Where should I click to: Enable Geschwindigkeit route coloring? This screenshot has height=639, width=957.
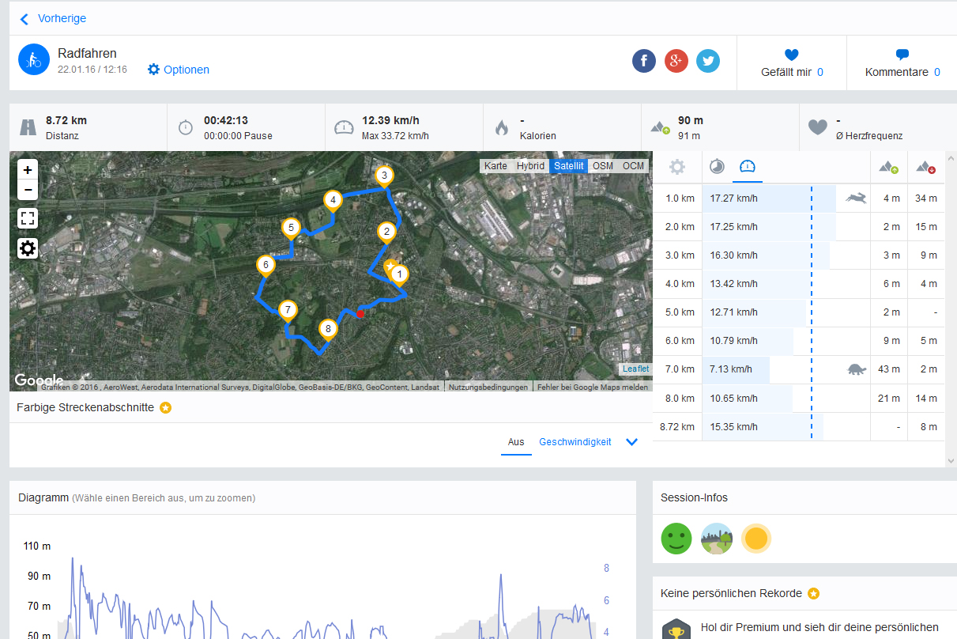[575, 442]
